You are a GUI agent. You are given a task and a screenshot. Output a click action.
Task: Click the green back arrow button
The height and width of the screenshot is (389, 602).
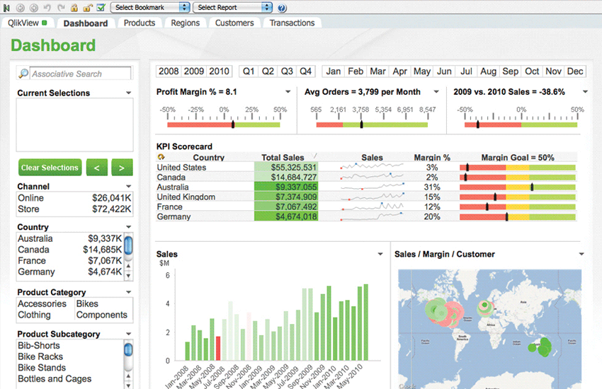97,168
